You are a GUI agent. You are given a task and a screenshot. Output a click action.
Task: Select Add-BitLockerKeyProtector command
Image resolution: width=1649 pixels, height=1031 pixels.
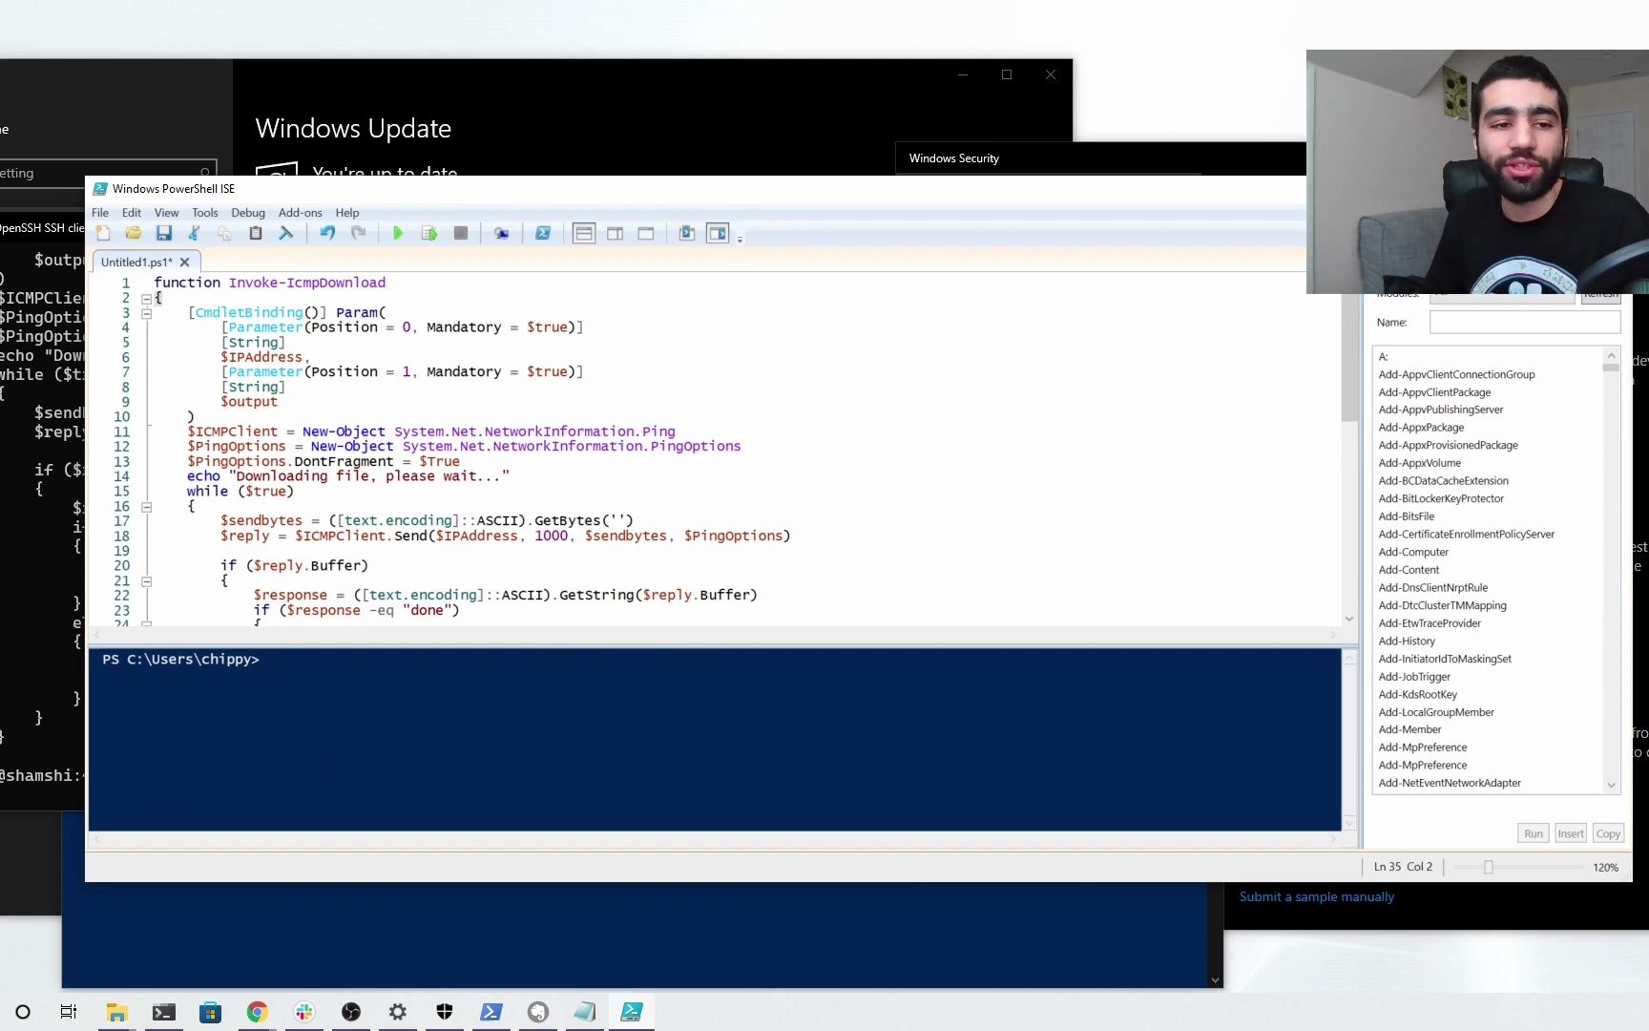(1441, 498)
